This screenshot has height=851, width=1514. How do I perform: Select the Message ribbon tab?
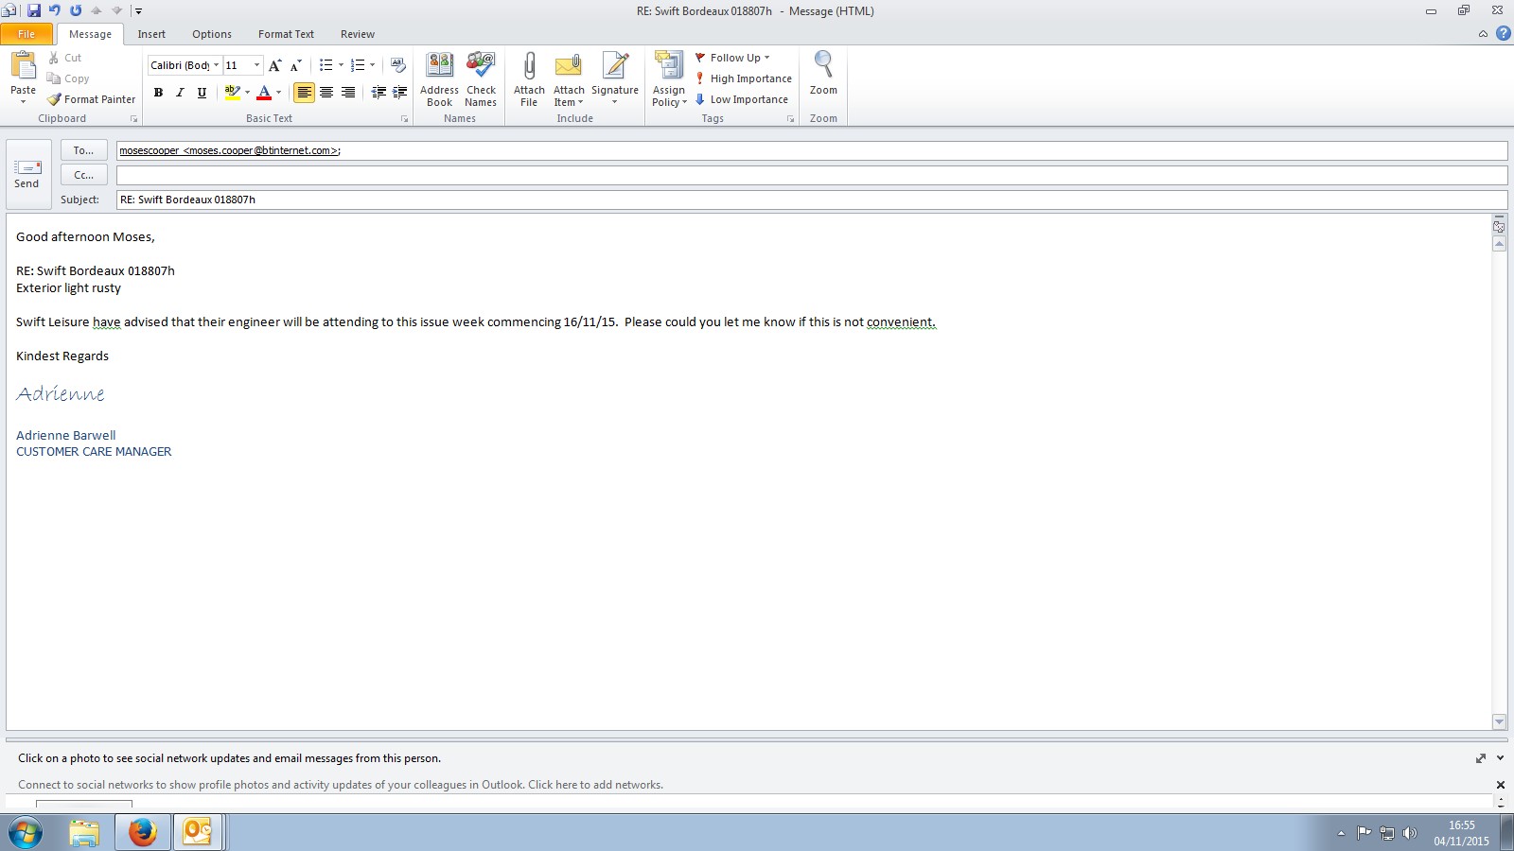coord(90,34)
